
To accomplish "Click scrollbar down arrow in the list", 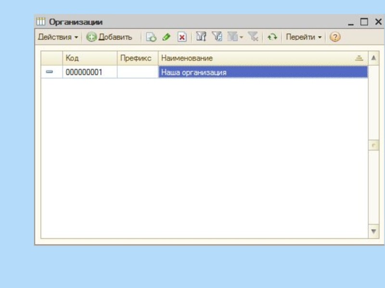I will [373, 232].
